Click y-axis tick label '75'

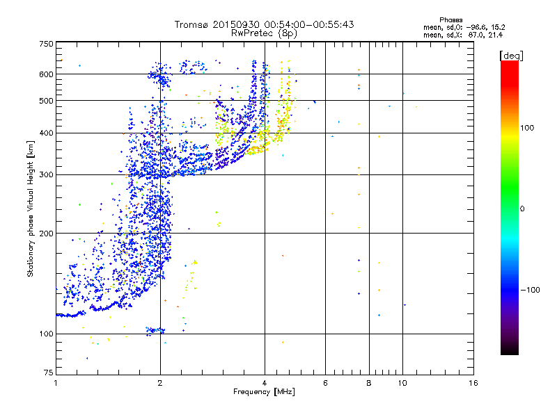tap(49, 373)
